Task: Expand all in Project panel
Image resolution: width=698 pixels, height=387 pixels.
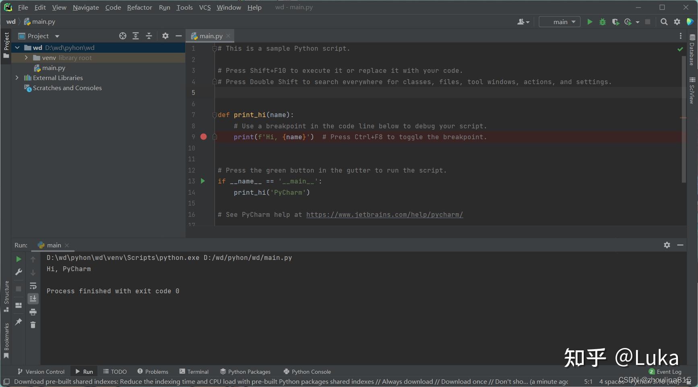Action: (136, 36)
